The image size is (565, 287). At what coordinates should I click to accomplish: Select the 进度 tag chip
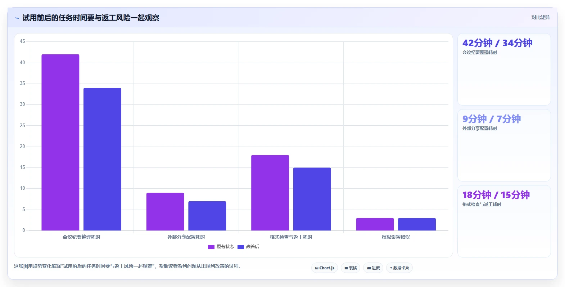pos(373,268)
